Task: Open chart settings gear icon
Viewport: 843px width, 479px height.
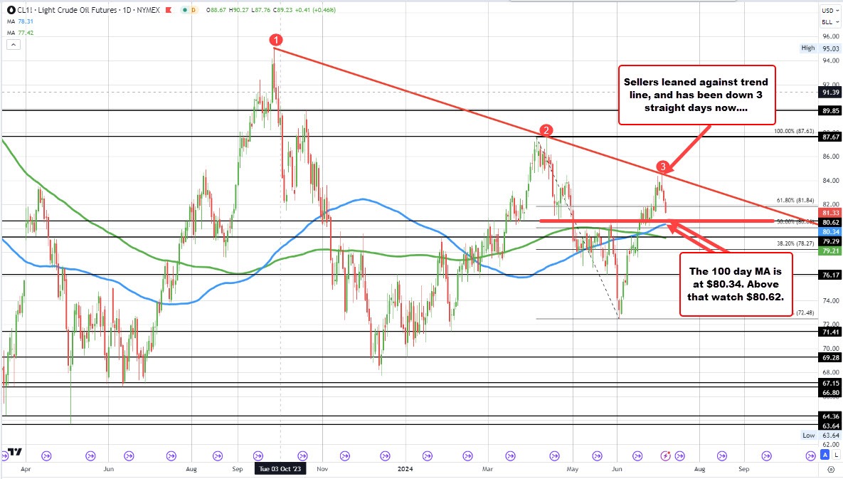Action: coord(832,469)
